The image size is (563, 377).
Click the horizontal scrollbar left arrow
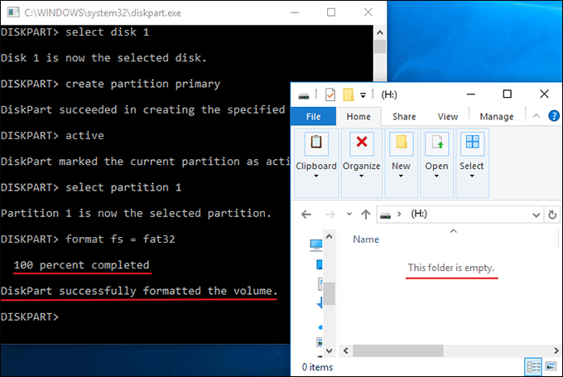coord(346,350)
